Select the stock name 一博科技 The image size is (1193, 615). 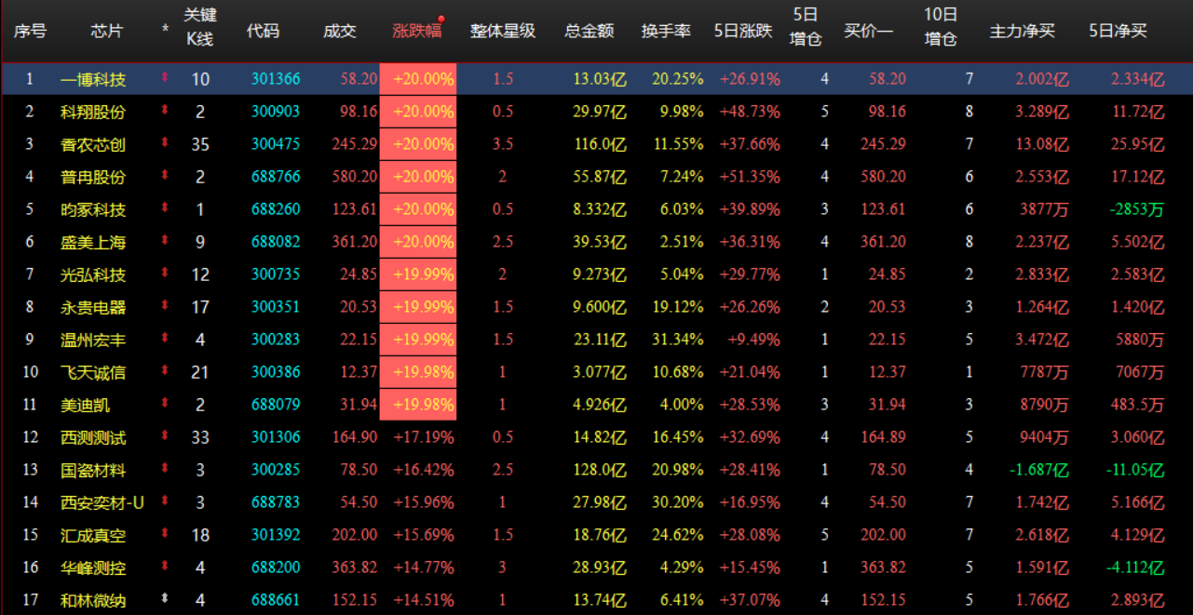tap(93, 79)
